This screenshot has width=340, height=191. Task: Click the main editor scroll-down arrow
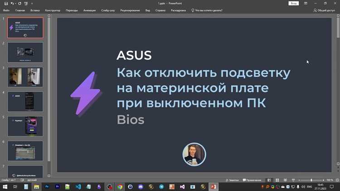[338, 164]
